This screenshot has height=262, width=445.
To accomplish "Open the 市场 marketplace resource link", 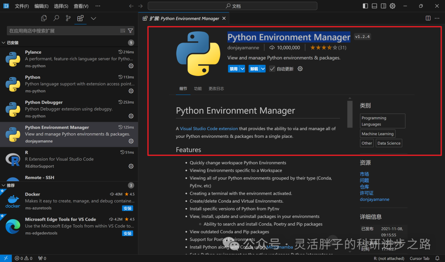I will [x=364, y=174].
